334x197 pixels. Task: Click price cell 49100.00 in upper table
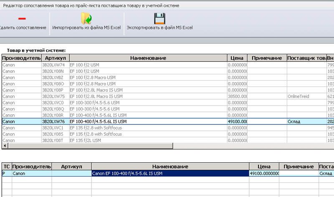point(237,121)
